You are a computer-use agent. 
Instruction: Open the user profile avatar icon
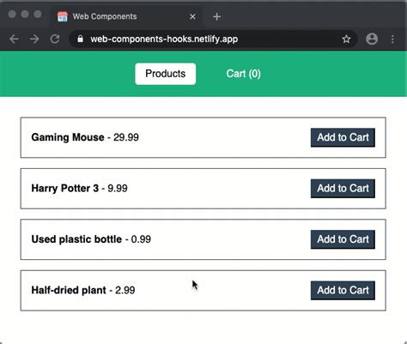tap(372, 39)
